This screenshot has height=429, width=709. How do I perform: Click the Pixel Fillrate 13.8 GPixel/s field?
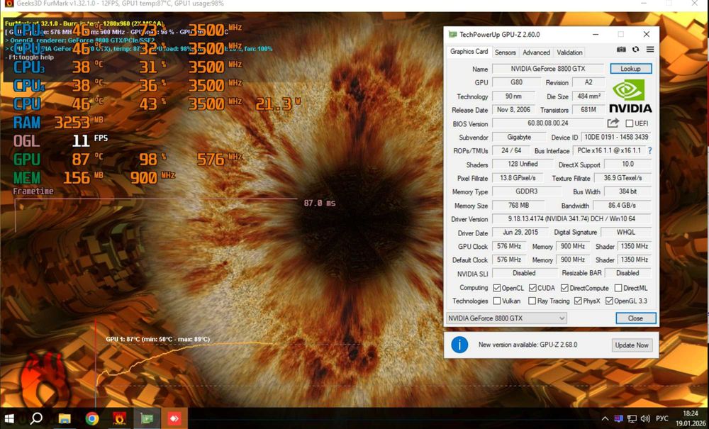[x=518, y=178]
